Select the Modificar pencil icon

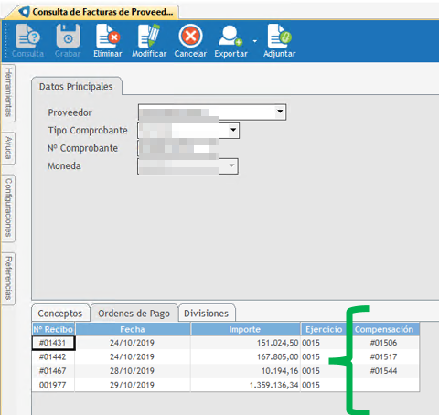(149, 36)
